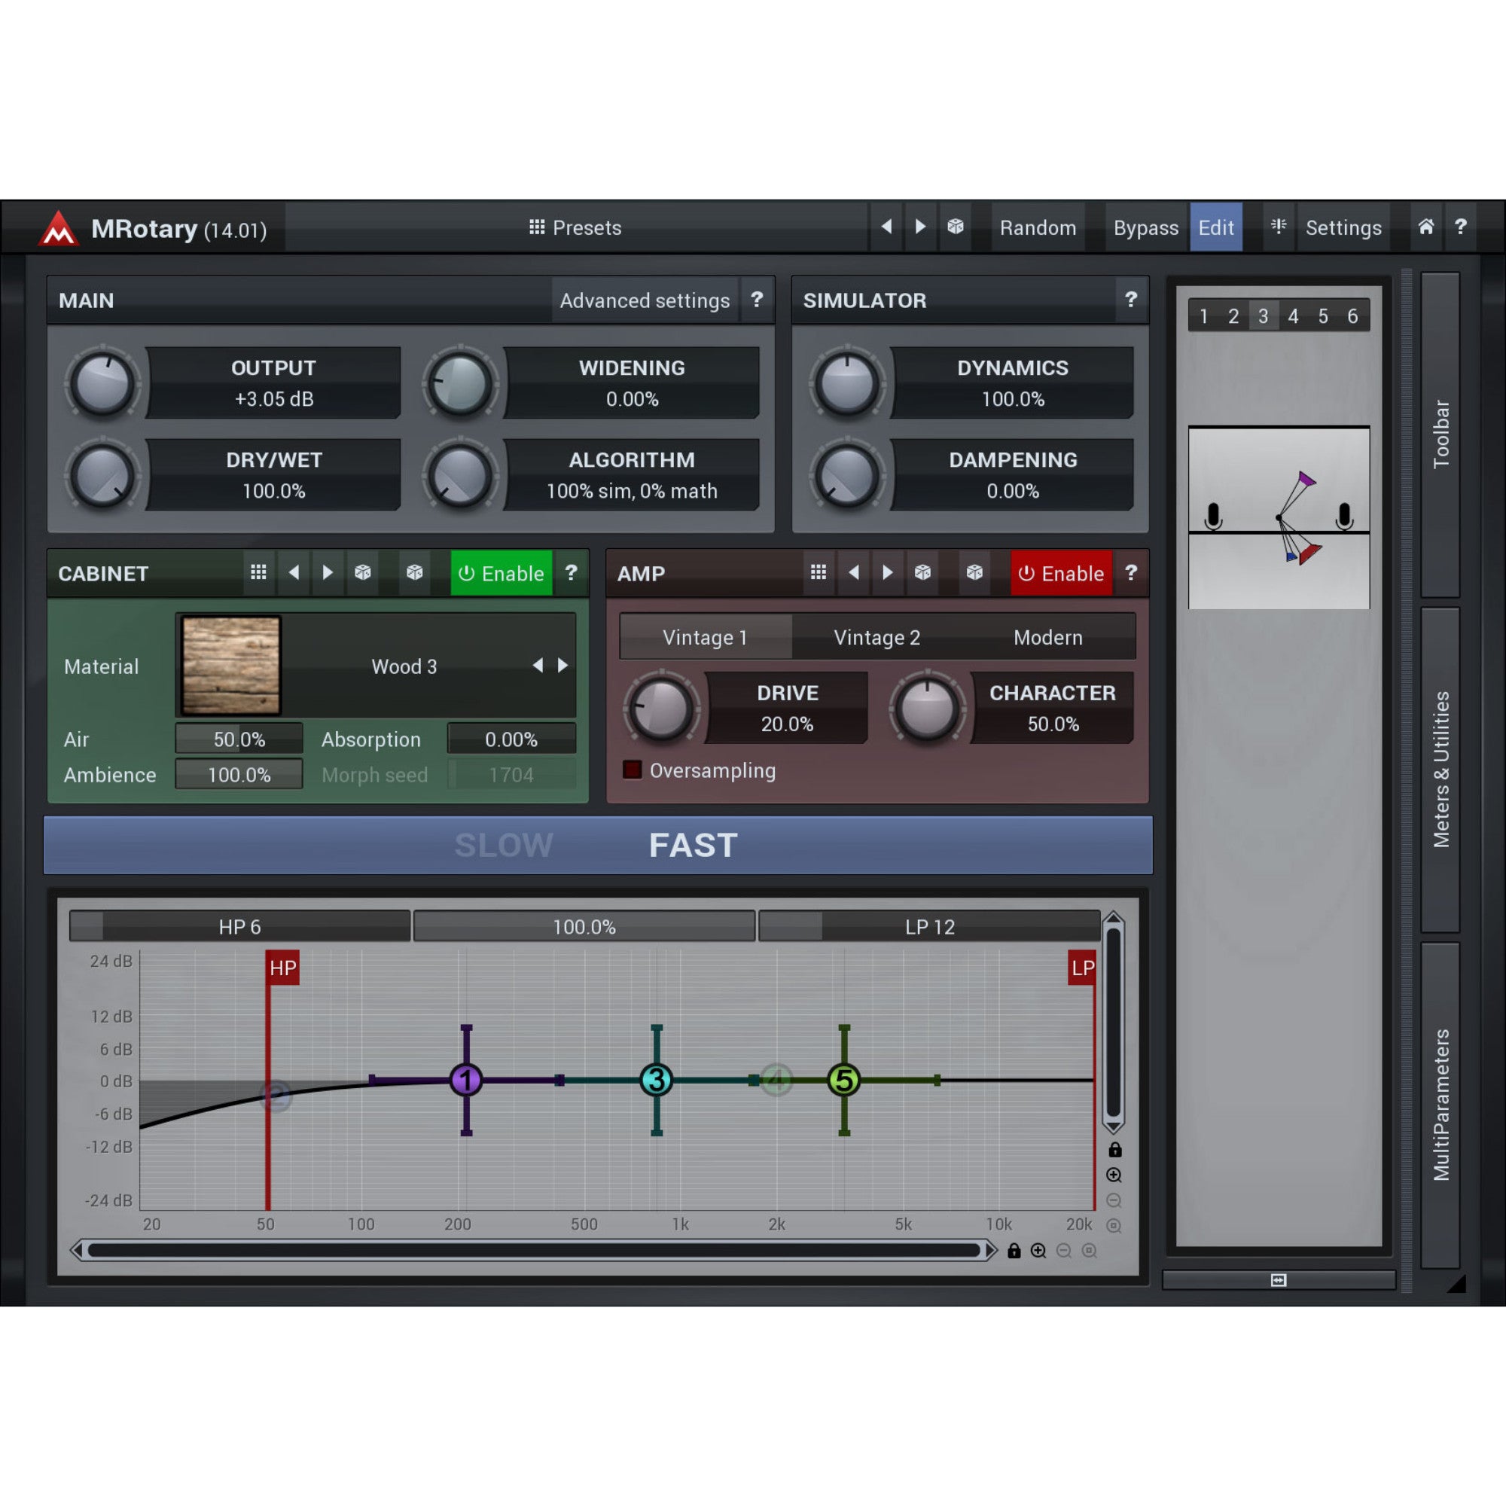Zoom in equalizer horizontally with magnifier plus
1506x1506 pixels.
click(1038, 1250)
